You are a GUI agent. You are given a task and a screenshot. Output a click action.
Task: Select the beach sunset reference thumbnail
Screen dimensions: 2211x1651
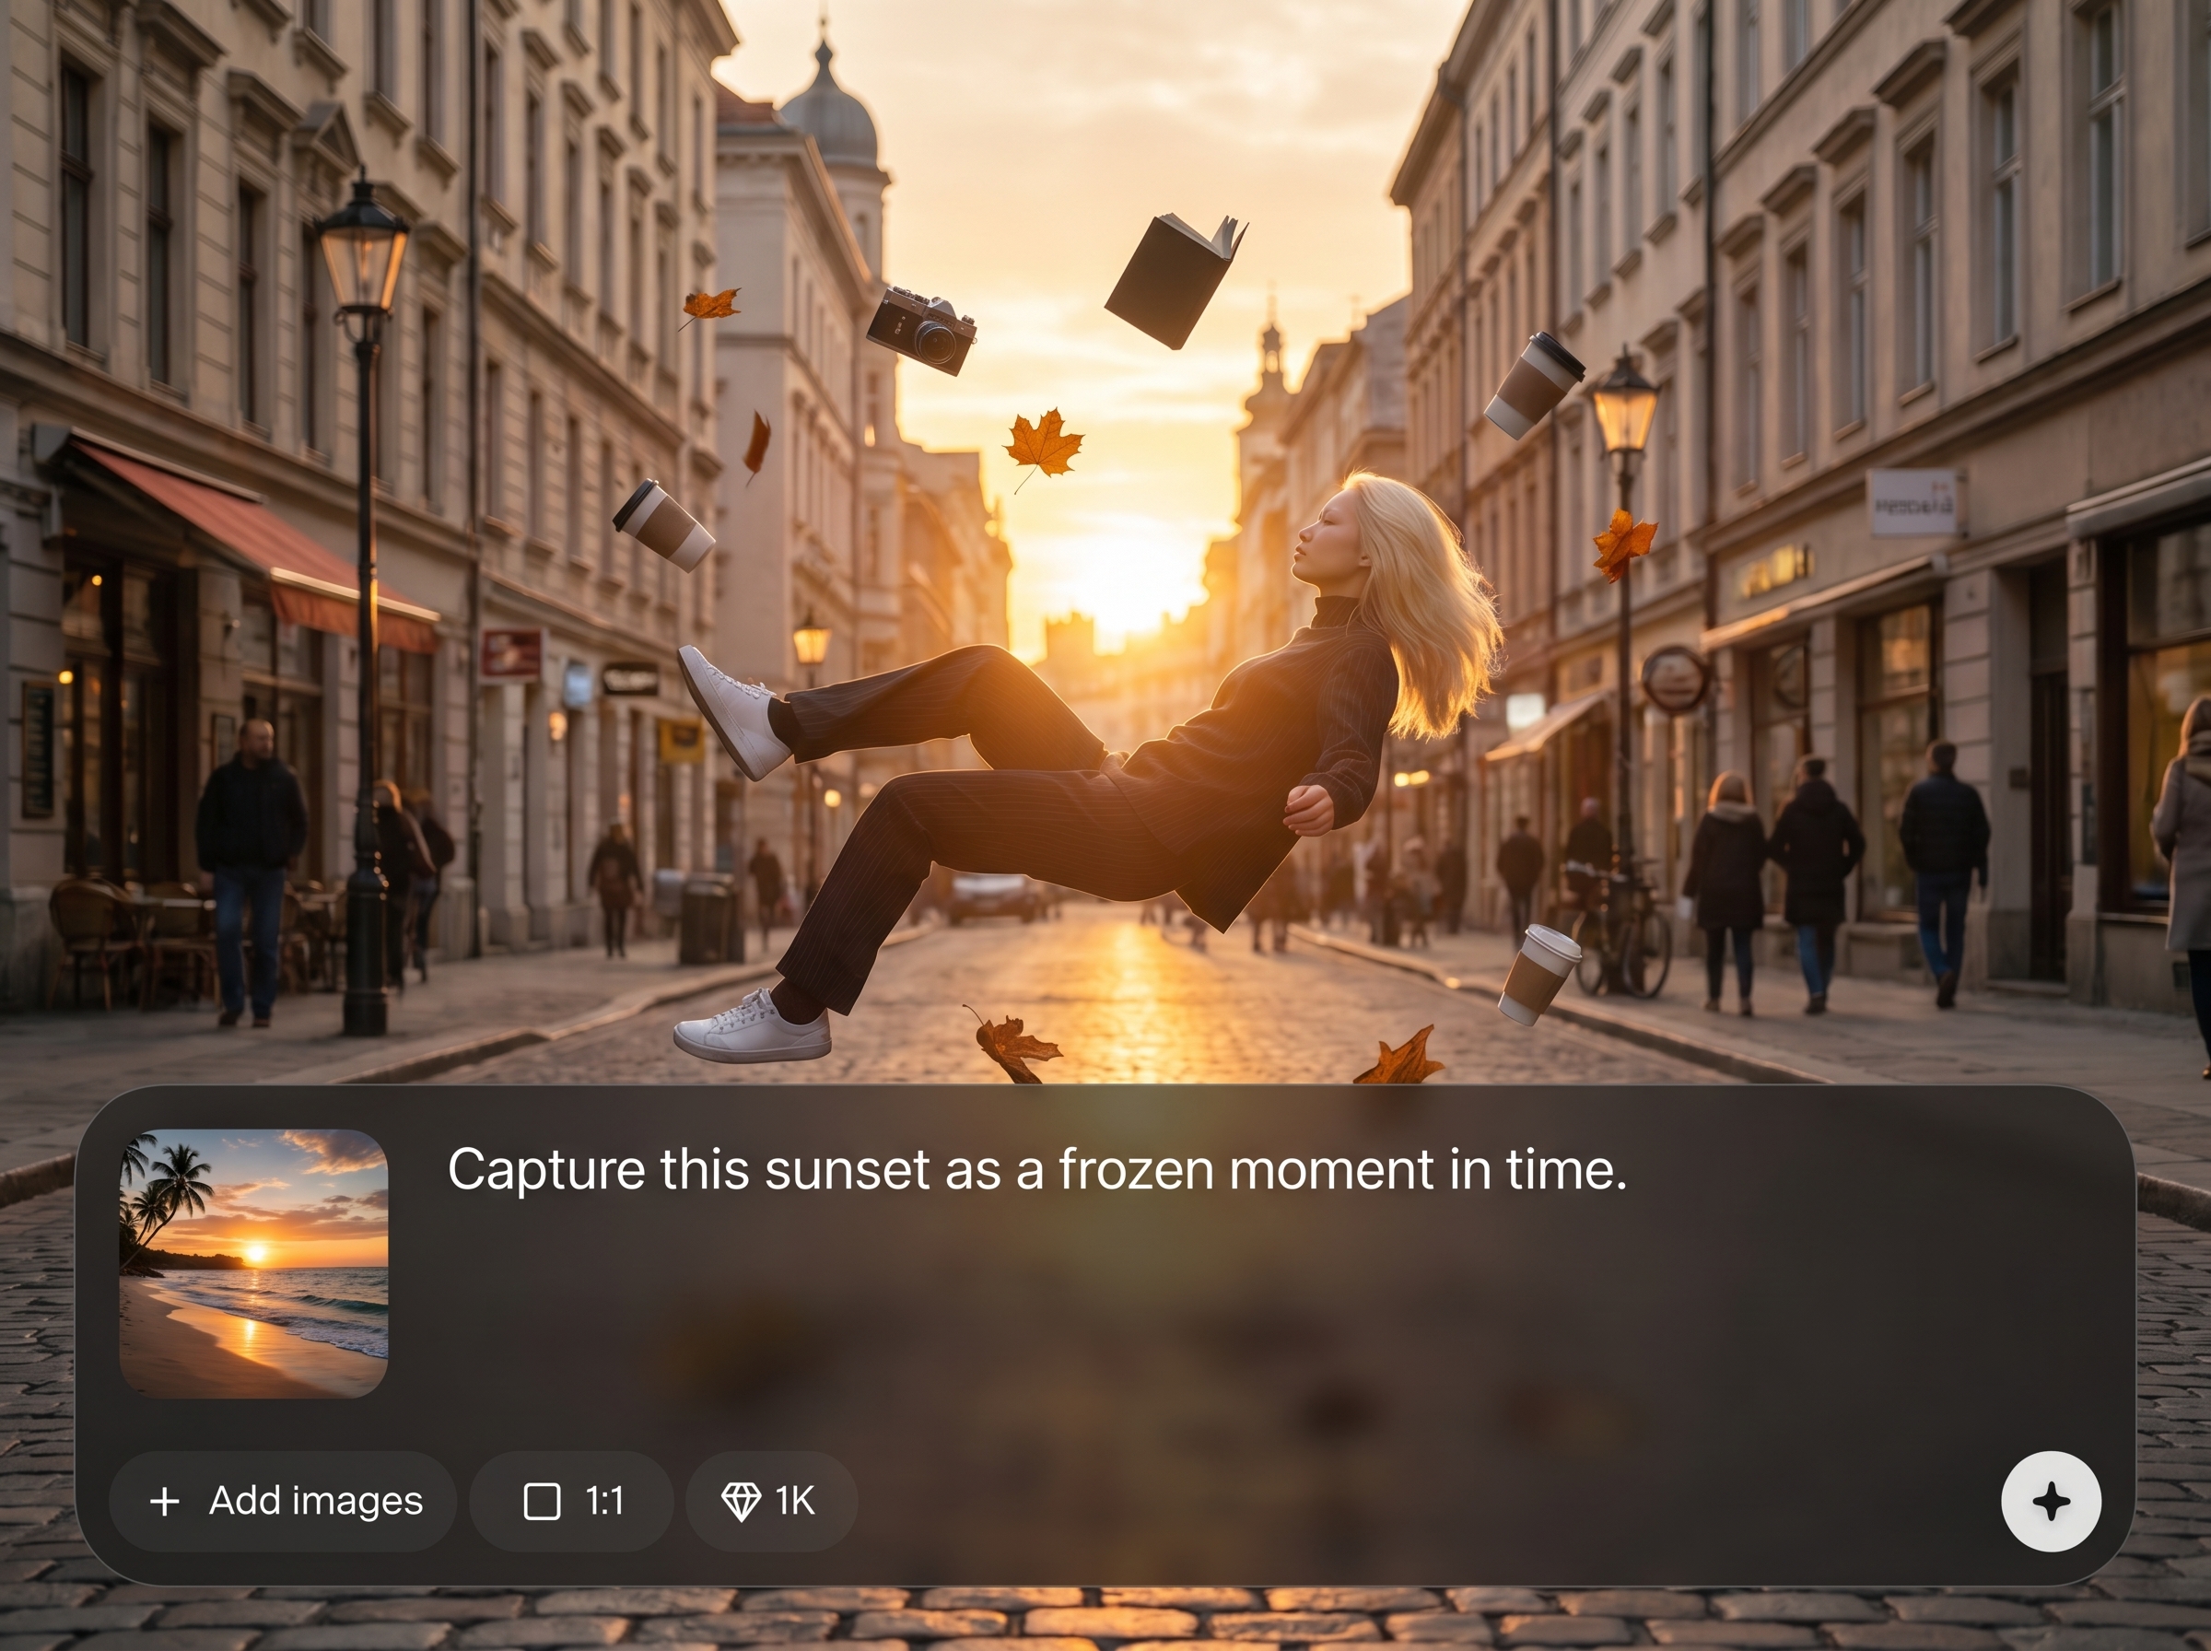tap(253, 1263)
